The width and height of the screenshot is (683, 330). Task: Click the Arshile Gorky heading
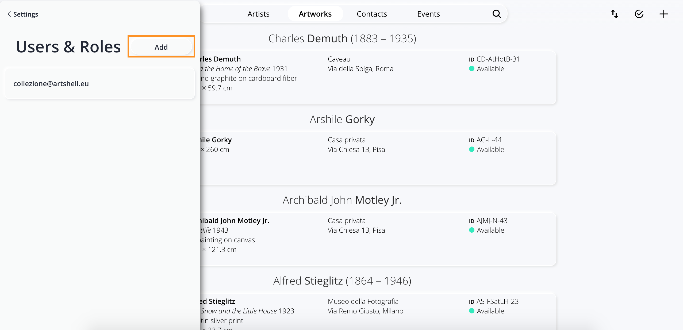click(342, 119)
